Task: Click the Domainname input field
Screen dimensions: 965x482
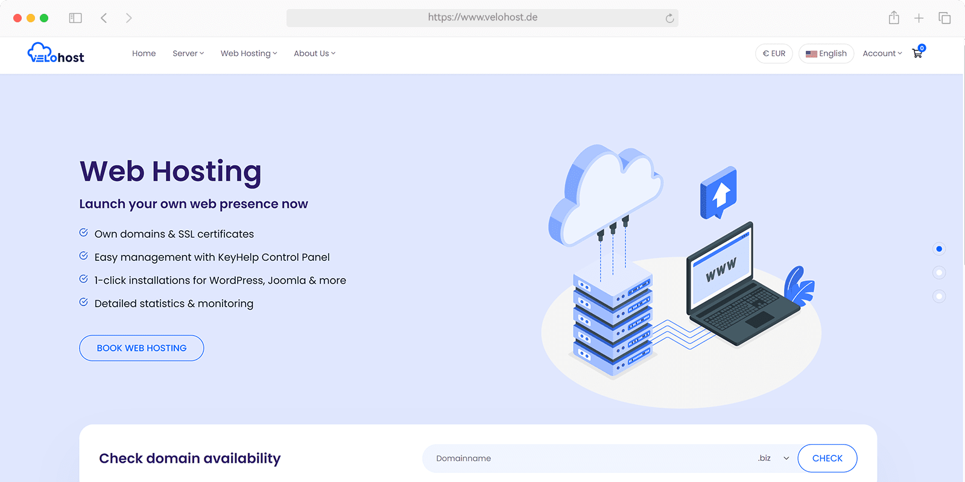Action: pyautogui.click(x=585, y=458)
